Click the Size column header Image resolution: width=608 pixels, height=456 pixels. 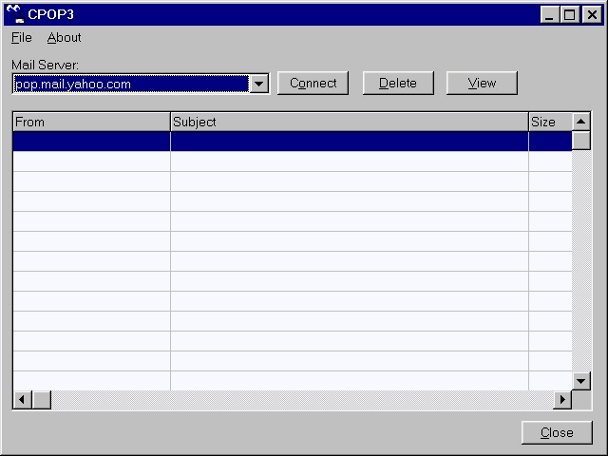[x=549, y=122]
